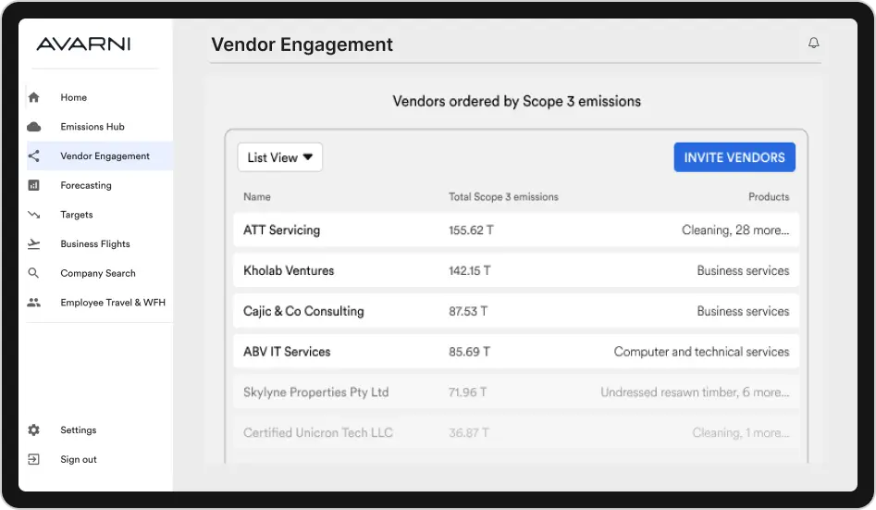The height and width of the screenshot is (510, 876).
Task: Click Business services in Cajic & Co row
Action: [x=743, y=312]
